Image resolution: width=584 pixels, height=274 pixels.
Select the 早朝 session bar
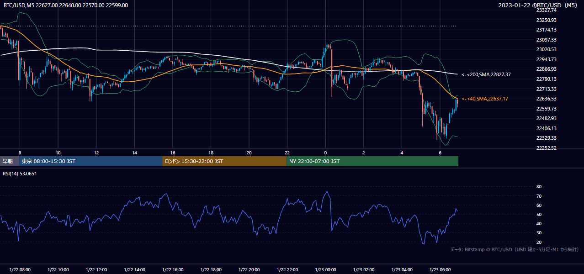(9, 161)
